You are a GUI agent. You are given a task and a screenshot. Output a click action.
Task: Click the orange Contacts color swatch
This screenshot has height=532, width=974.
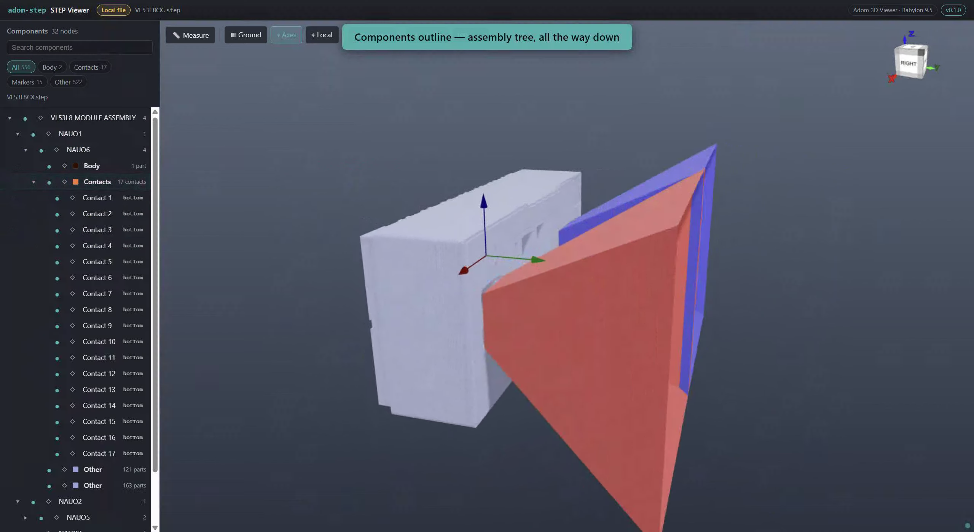click(75, 182)
